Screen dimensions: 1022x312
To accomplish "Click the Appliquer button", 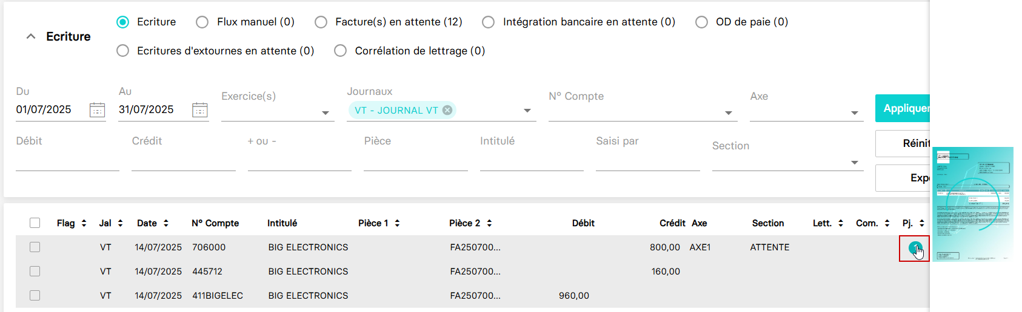I will click(903, 108).
